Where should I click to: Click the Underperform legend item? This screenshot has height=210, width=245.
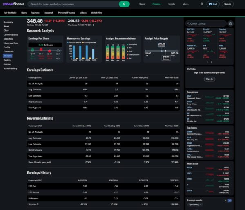click(x=133, y=55)
